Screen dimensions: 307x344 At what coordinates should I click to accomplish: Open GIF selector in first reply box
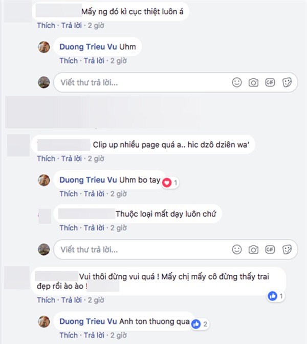point(270,83)
